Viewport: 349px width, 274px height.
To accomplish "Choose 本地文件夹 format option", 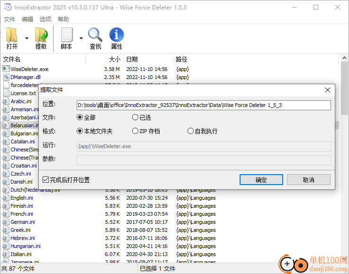I will [80, 131].
